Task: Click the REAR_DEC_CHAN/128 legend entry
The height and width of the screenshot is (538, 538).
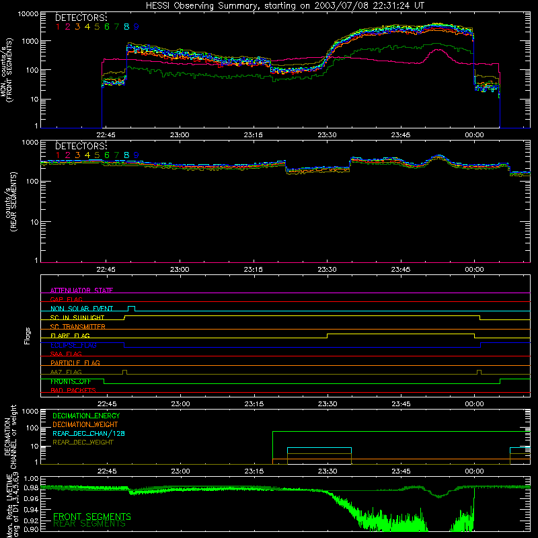Action: point(89,433)
